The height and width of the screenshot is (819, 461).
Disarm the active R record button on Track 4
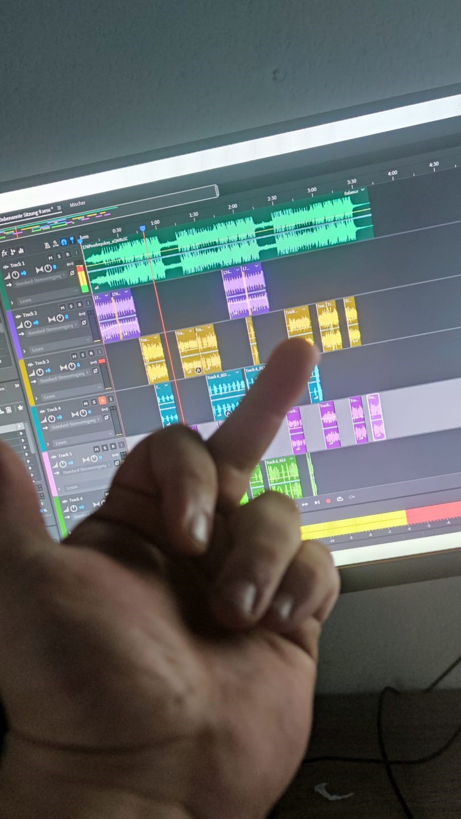[102, 401]
